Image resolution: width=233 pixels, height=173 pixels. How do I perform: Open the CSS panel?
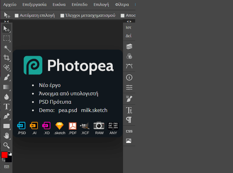click(x=129, y=131)
